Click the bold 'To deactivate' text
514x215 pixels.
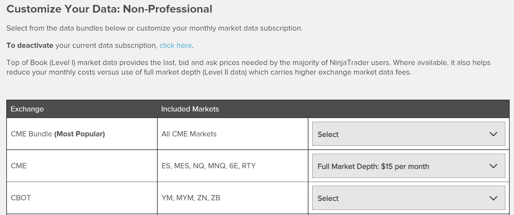click(30, 45)
